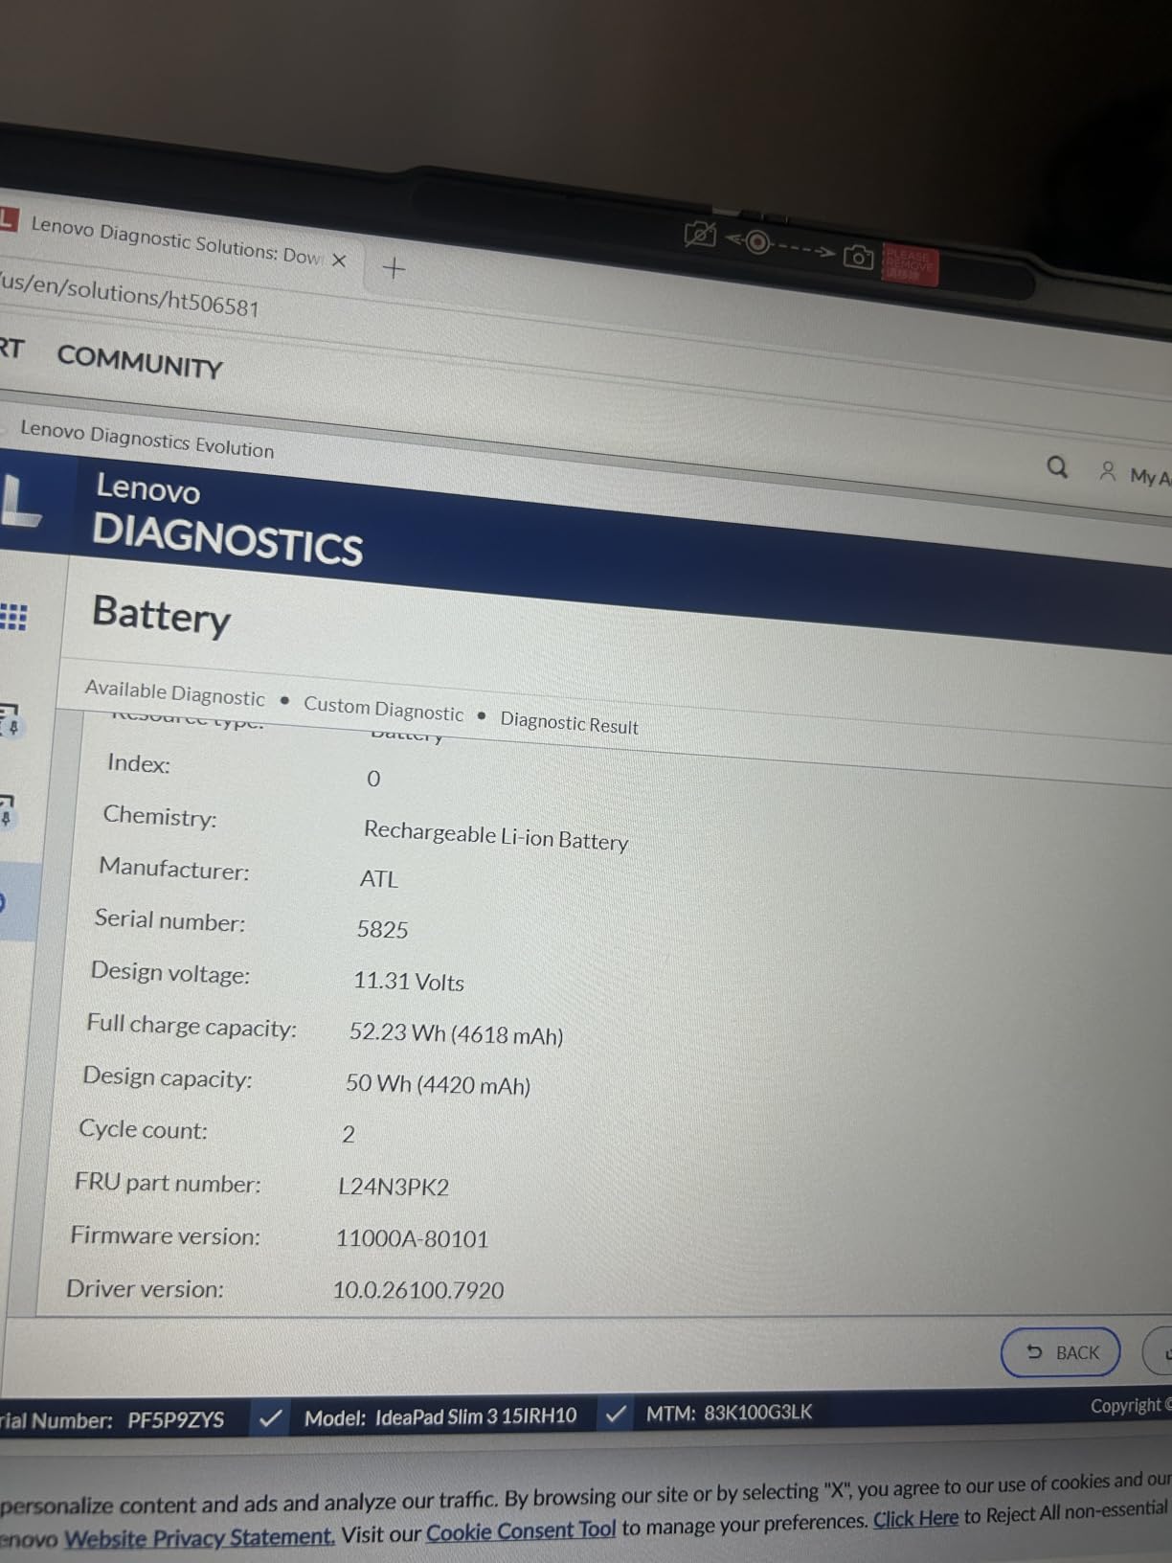Select driver version 10.0.26100.7920
The height and width of the screenshot is (1563, 1172).
pyautogui.click(x=418, y=1290)
